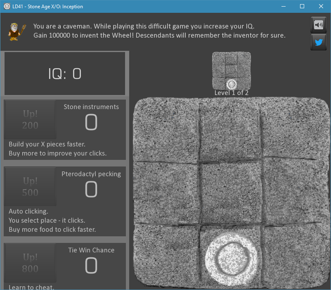The width and height of the screenshot is (331, 290).
Task: Click 'You select place - it clicks.' text
Action: [47, 220]
